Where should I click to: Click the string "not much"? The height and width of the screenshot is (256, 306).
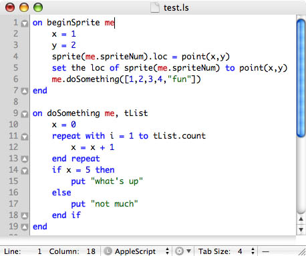114,204
